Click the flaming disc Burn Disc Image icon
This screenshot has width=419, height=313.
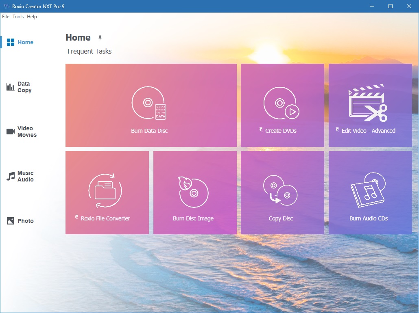pos(193,192)
